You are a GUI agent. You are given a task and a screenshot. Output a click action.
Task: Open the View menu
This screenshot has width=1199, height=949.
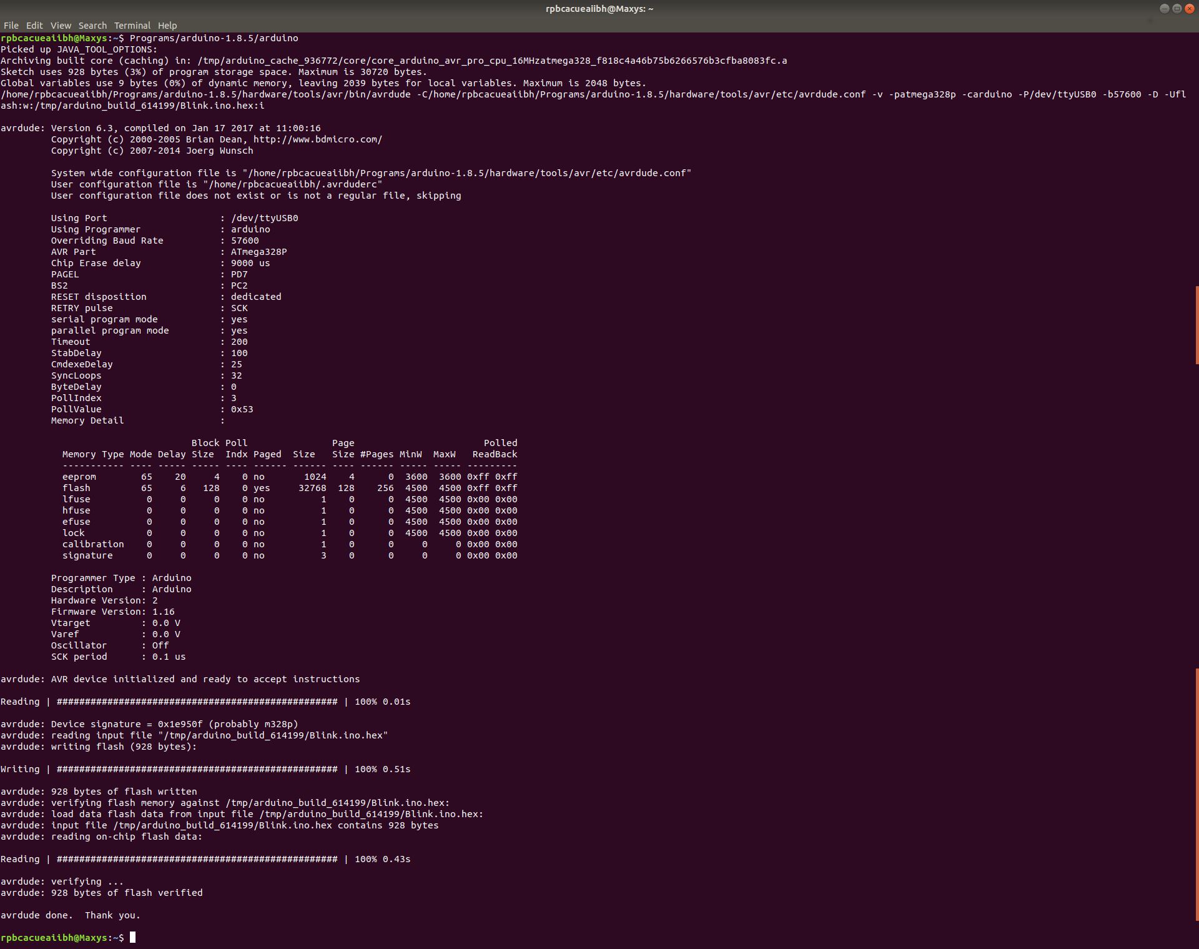click(61, 26)
